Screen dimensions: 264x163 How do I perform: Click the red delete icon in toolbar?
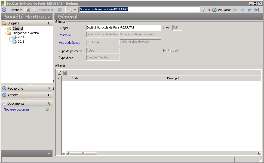pyautogui.click(x=28, y=10)
